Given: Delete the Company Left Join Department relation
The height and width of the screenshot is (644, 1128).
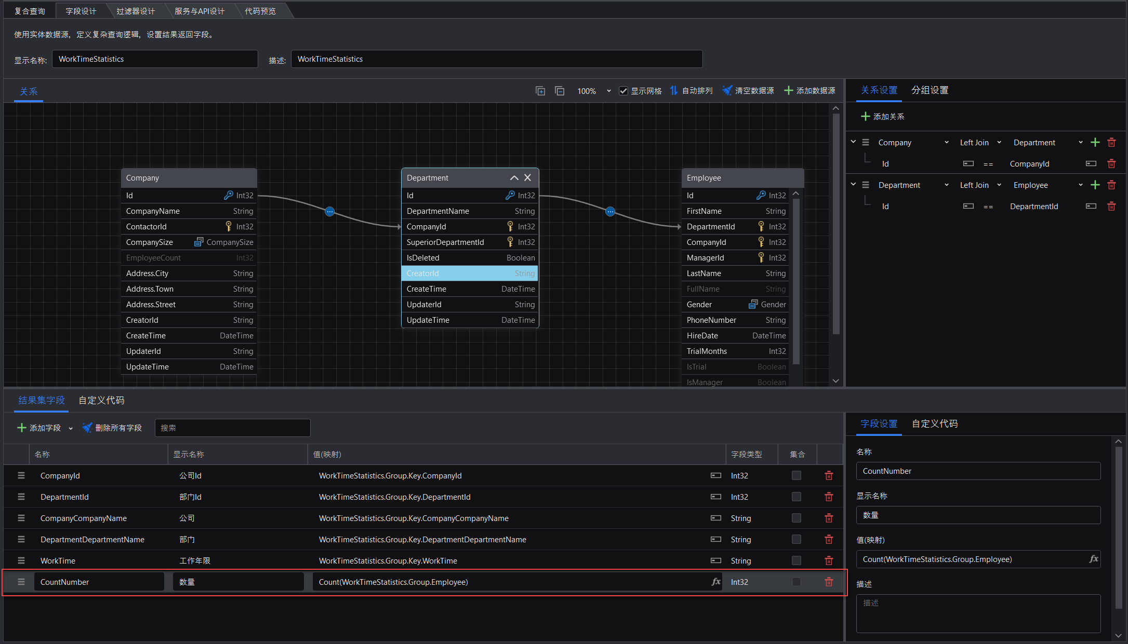Looking at the screenshot, I should point(1111,142).
